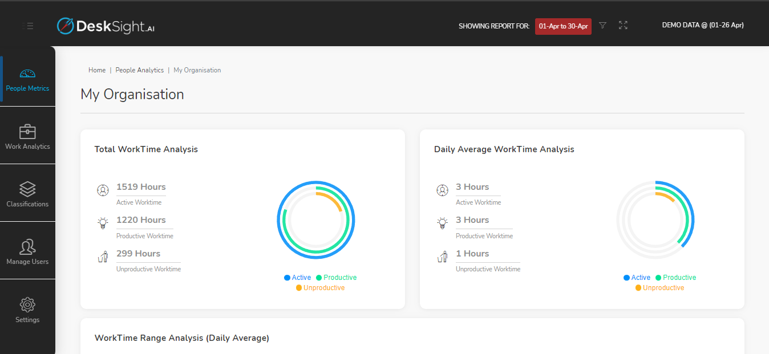
Task: Toggle the Unproductive legend under Total WorkTime chart
Action: [x=321, y=287]
